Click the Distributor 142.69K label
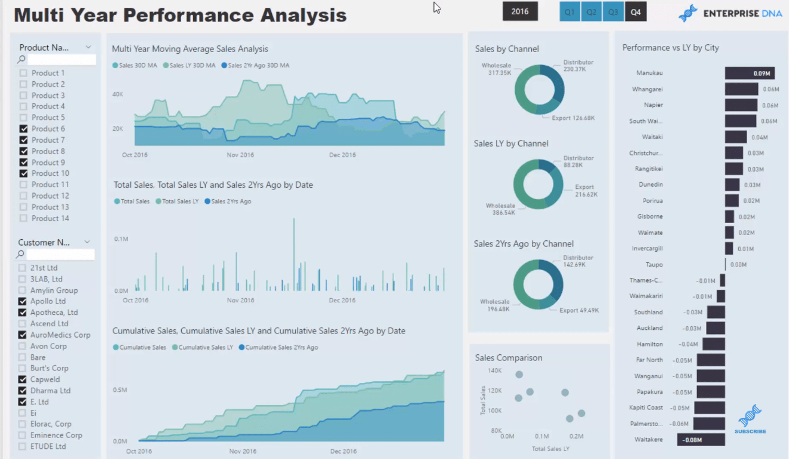Screen dimensions: 789x459 pyautogui.click(x=578, y=261)
